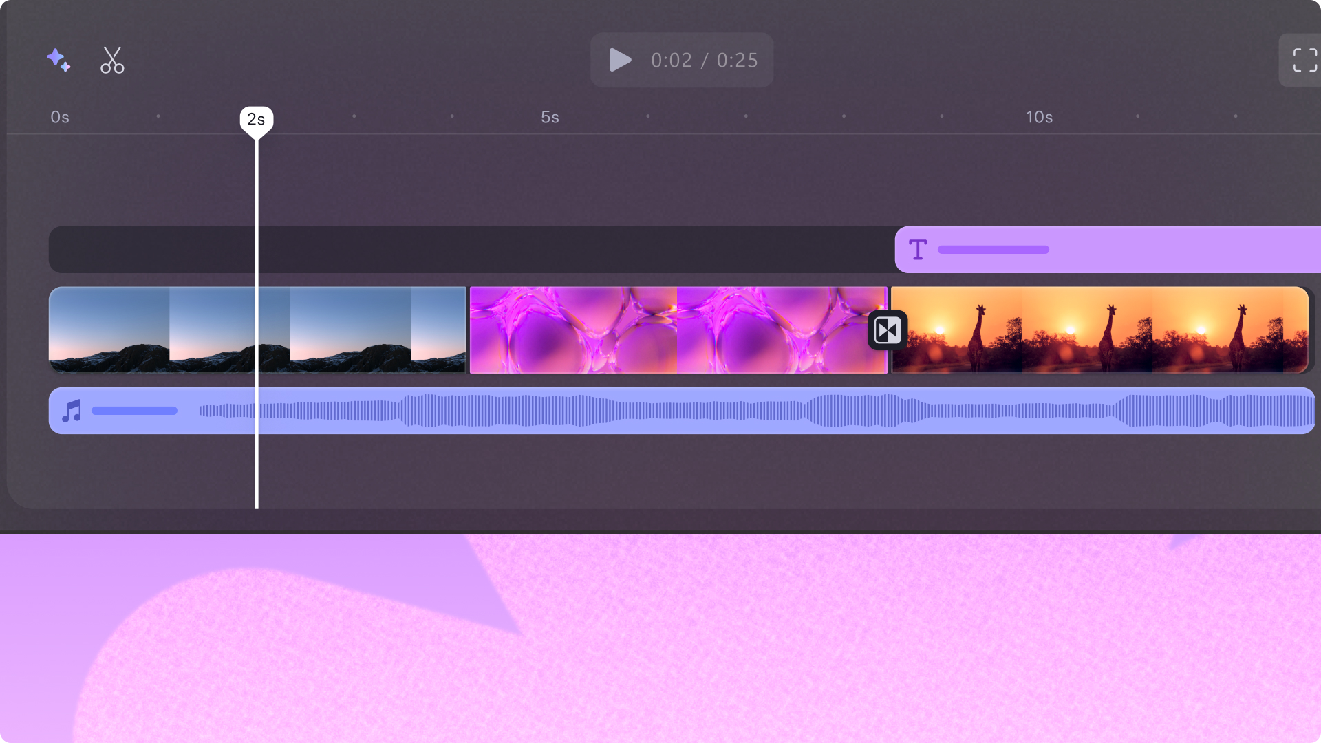The height and width of the screenshot is (743, 1321).
Task: Select the playhead marker at 2s
Action: tap(257, 118)
